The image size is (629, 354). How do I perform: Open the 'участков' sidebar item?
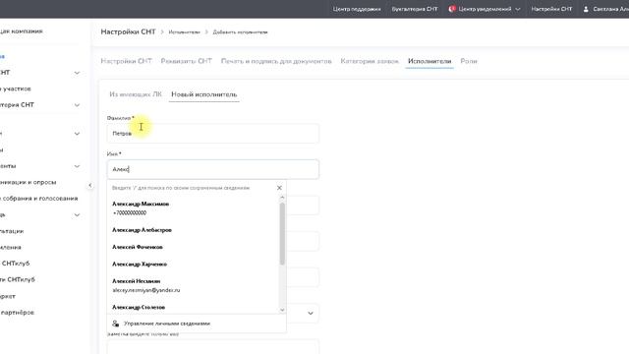coord(16,88)
